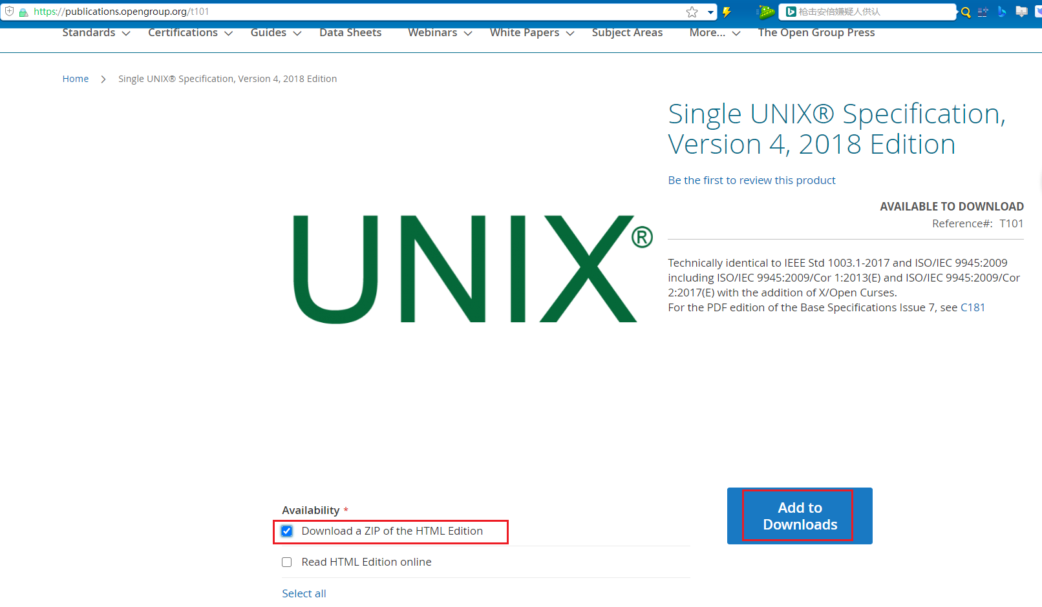Click the shield security icon in address bar
1042x607 pixels.
point(9,12)
